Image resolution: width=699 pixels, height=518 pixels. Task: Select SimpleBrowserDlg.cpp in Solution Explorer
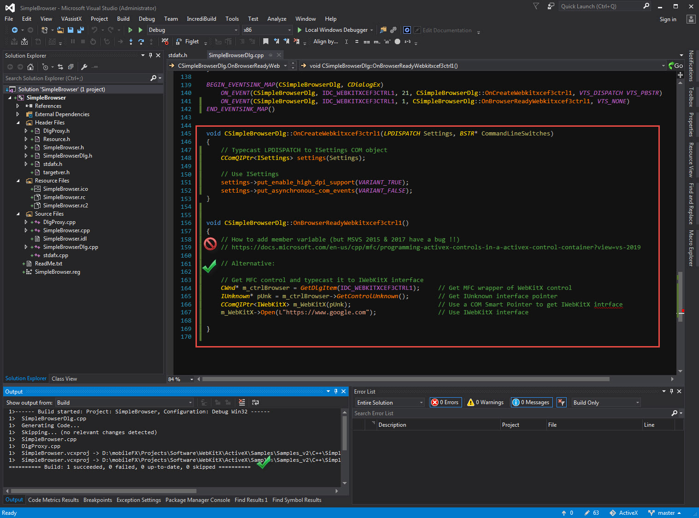pos(71,247)
